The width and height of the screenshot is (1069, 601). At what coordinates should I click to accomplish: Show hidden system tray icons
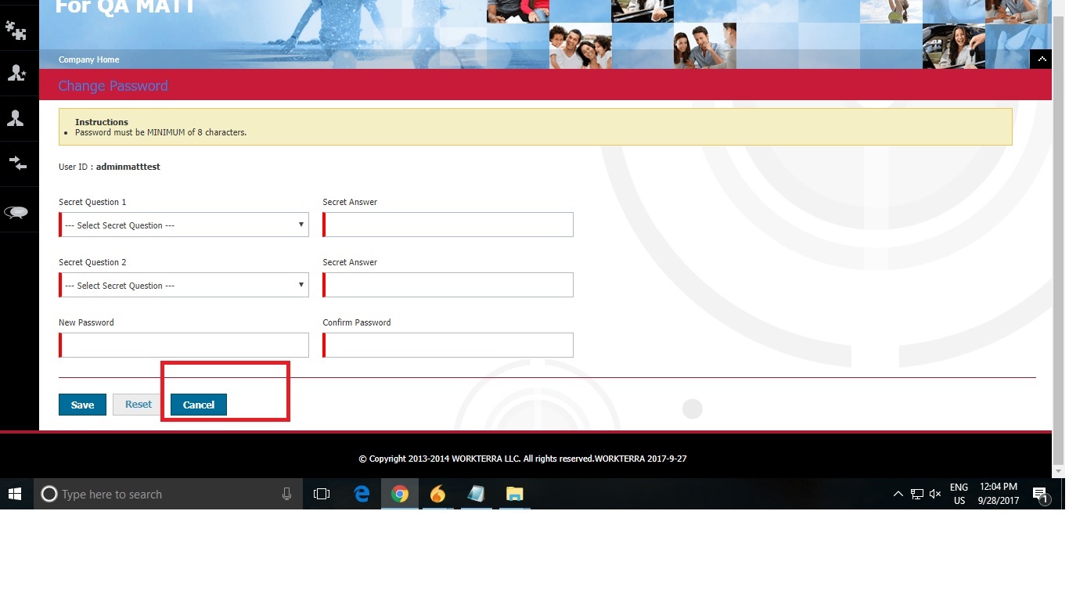pyautogui.click(x=898, y=495)
